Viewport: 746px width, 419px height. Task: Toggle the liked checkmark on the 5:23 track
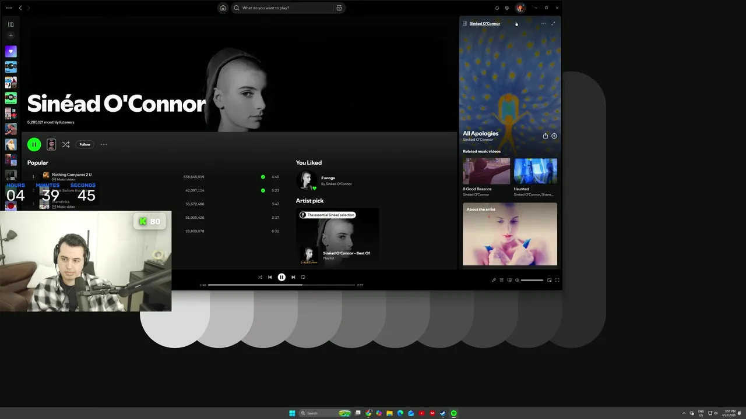263,190
